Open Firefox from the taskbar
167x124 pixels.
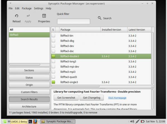[x=35, y=121]
